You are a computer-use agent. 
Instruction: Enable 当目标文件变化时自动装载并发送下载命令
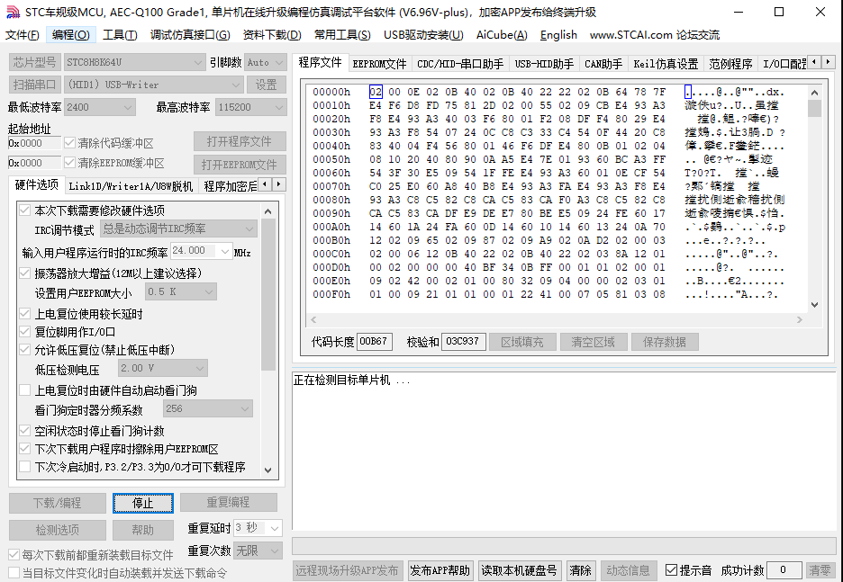pyautogui.click(x=14, y=573)
